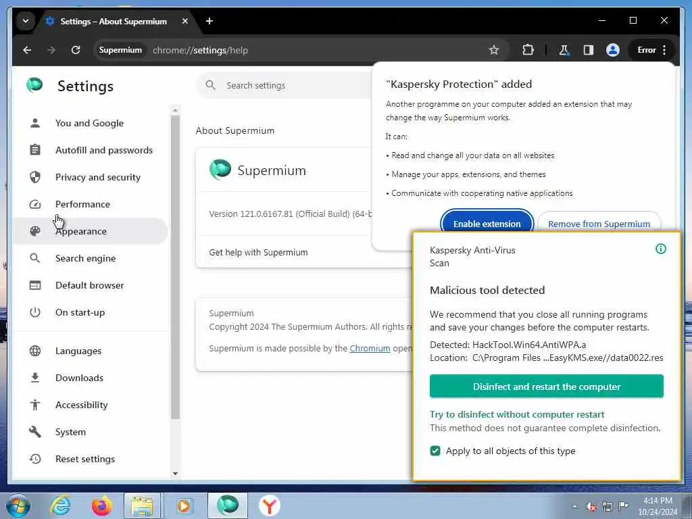
Task: Click the Performance gauge icon
Action: [35, 204]
